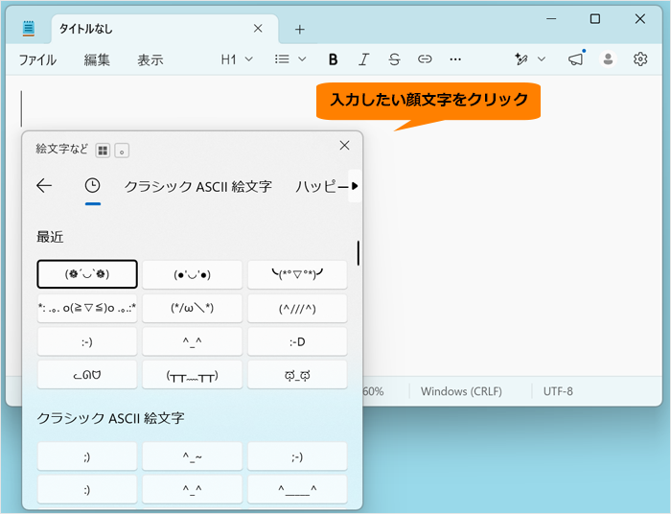Open the ファイル menu
The width and height of the screenshot is (671, 514).
coord(37,59)
